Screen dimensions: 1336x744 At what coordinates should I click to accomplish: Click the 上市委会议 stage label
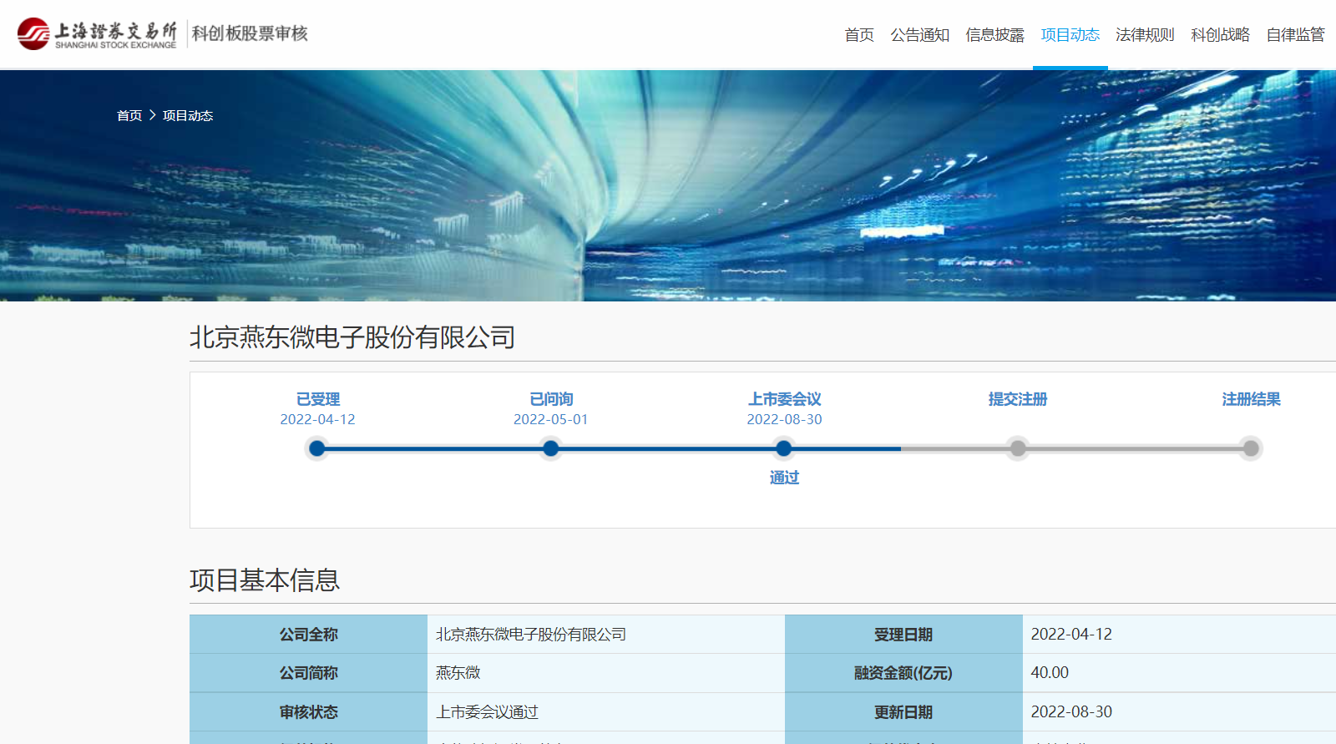784,399
